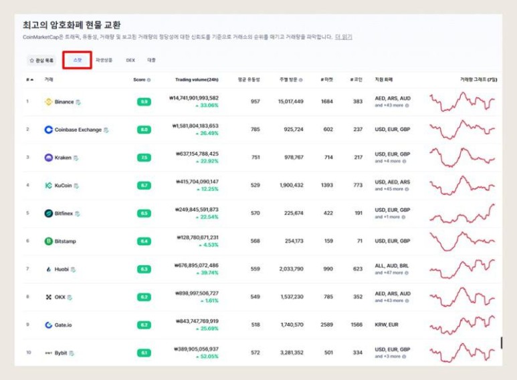Viewport: 517px width, 380px height.
Task: Click the badge icon next to Kraken
Action: (x=76, y=158)
